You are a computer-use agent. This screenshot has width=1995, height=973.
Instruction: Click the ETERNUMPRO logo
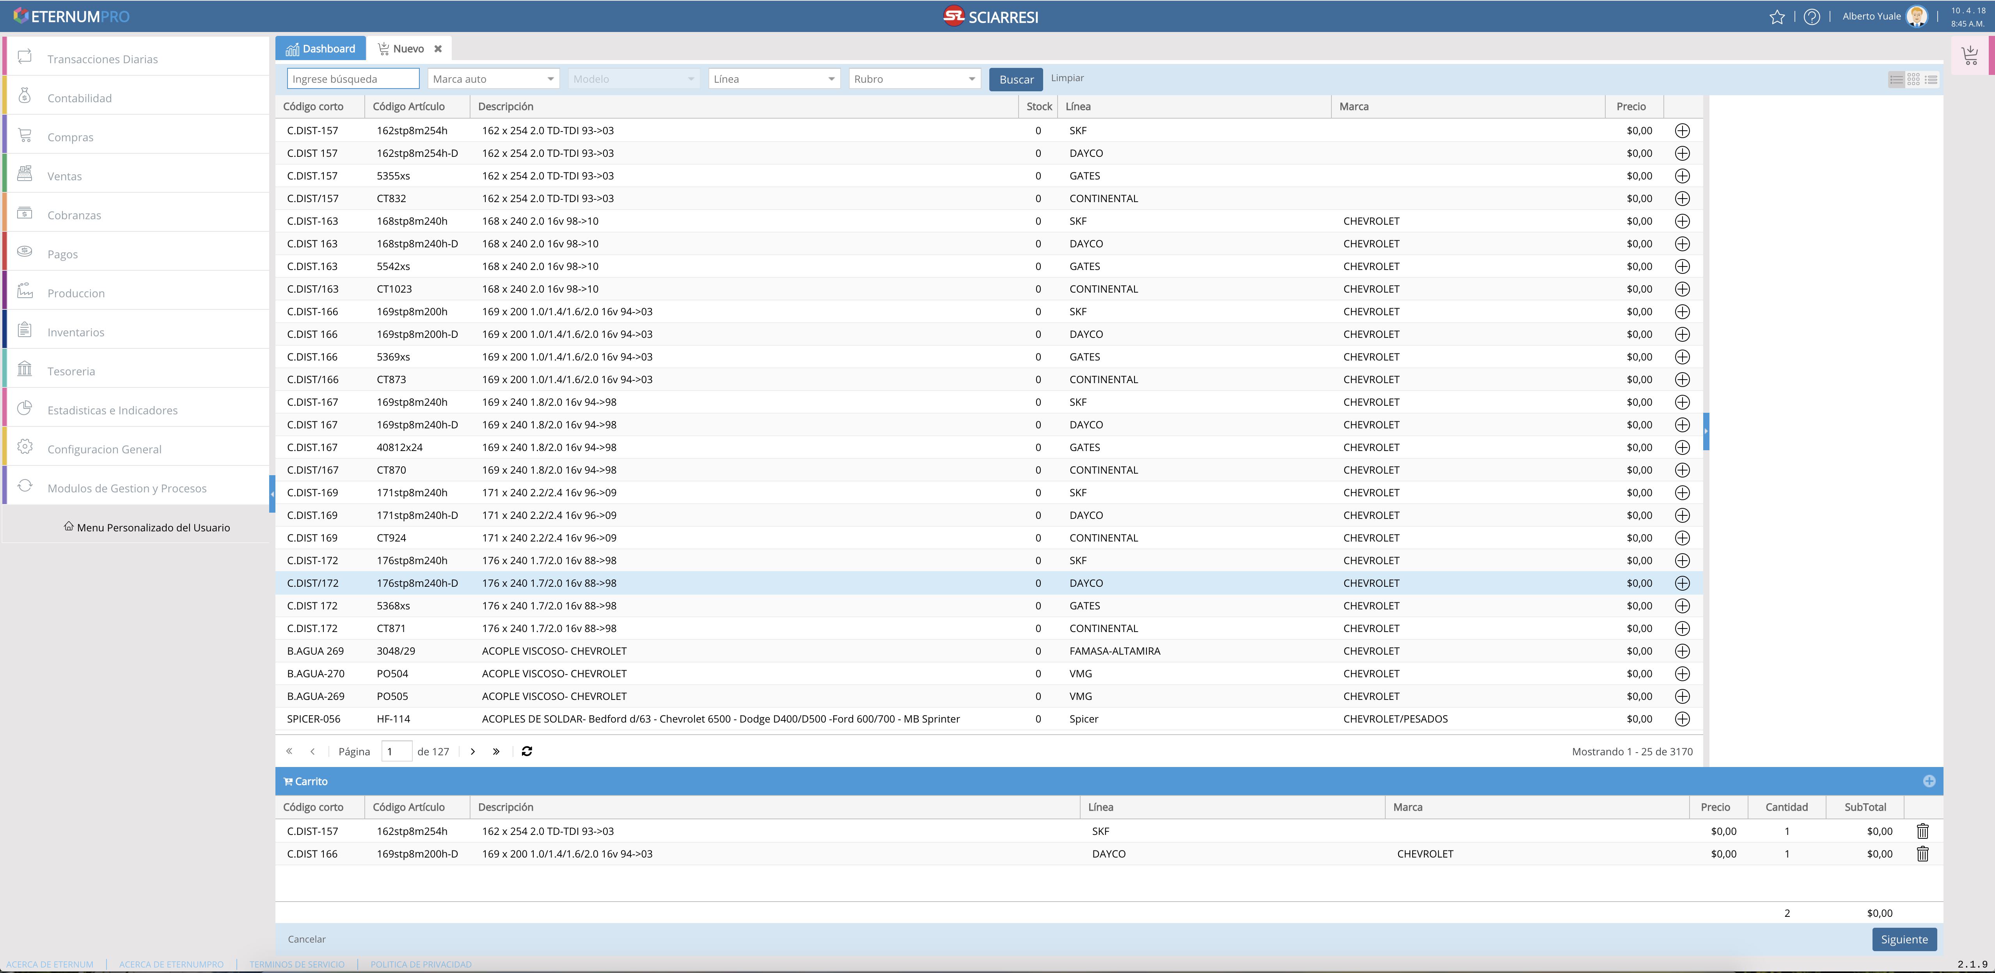point(71,16)
